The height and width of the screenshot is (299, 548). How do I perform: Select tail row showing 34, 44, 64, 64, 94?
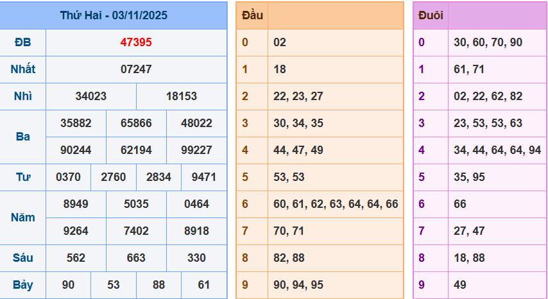pyautogui.click(x=497, y=150)
